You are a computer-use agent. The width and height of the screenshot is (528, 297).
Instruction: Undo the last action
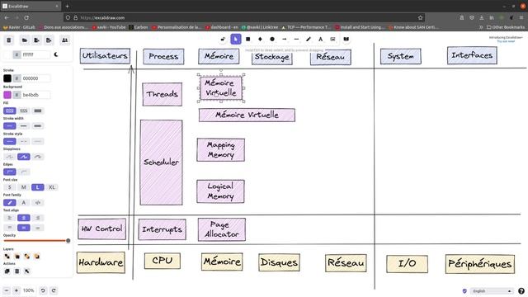(43, 290)
